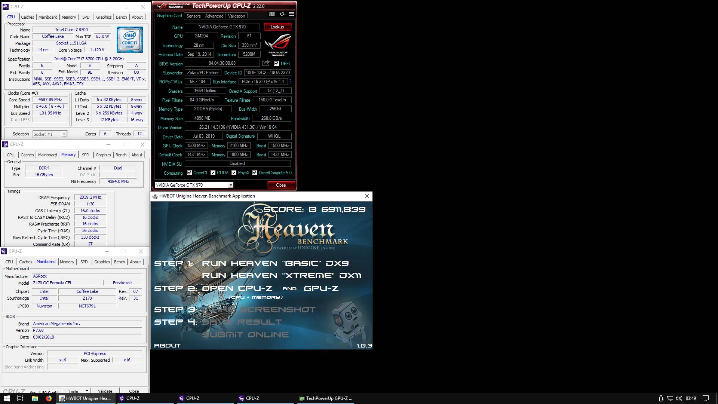This screenshot has height=404, width=718.
Task: Open SPD tab in CPU-Z Memory window
Action: tap(86, 155)
